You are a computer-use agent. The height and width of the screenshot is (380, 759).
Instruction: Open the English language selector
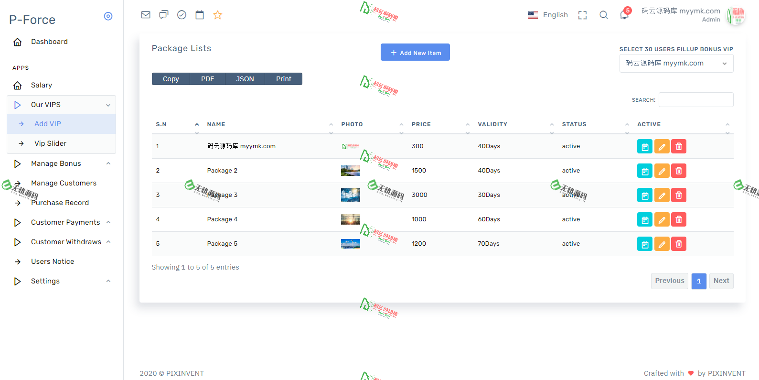click(x=548, y=15)
